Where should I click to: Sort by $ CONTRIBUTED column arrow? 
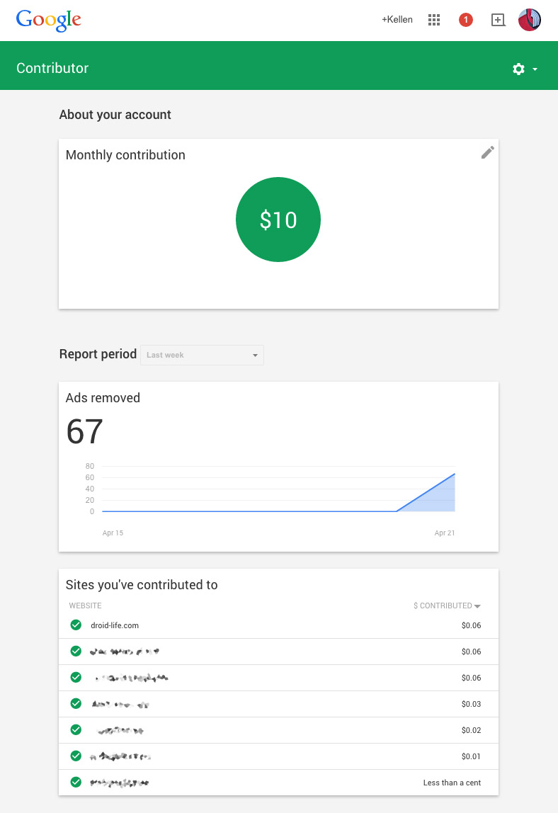(x=477, y=606)
